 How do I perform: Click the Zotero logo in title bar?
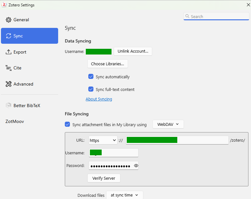(x=4, y=5)
